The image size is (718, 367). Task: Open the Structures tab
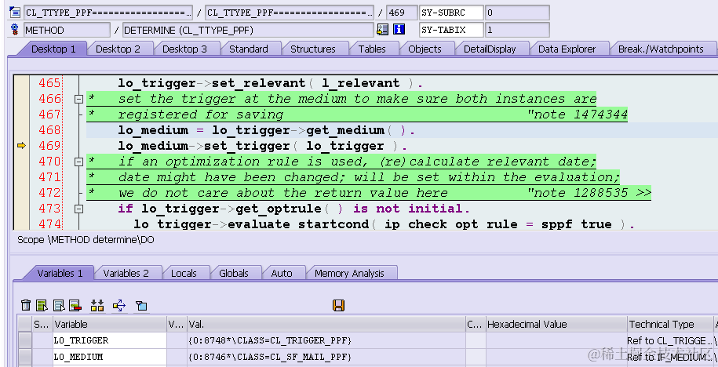coord(313,49)
